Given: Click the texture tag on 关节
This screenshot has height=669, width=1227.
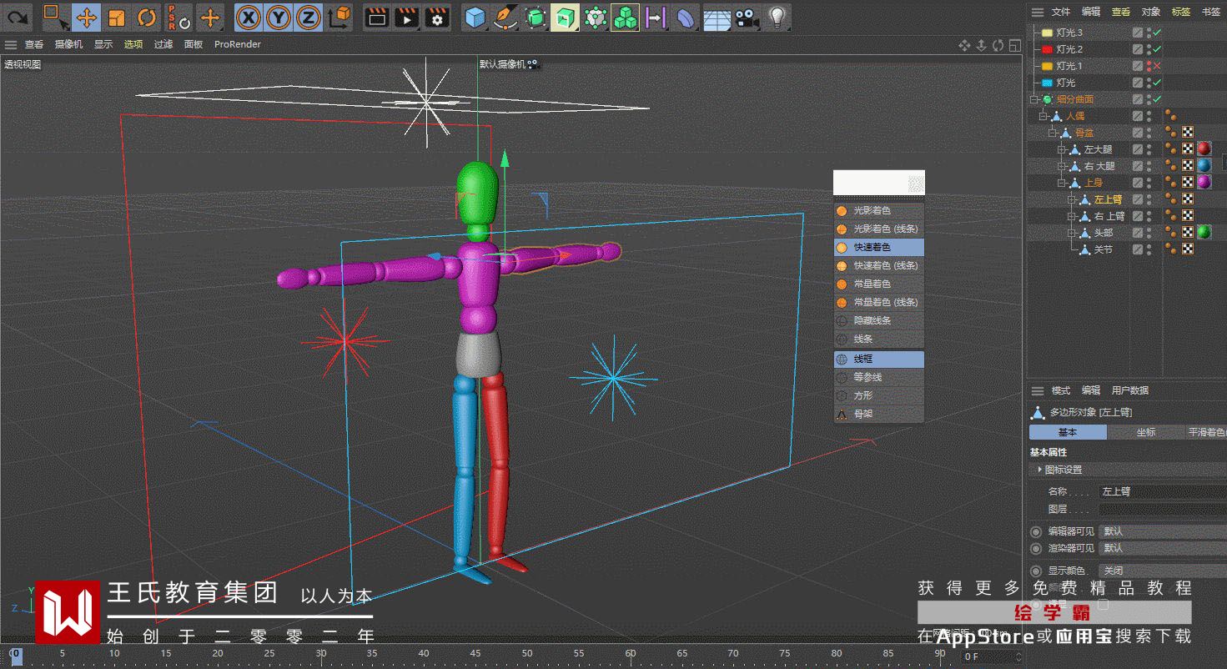Looking at the screenshot, I should tap(1187, 249).
